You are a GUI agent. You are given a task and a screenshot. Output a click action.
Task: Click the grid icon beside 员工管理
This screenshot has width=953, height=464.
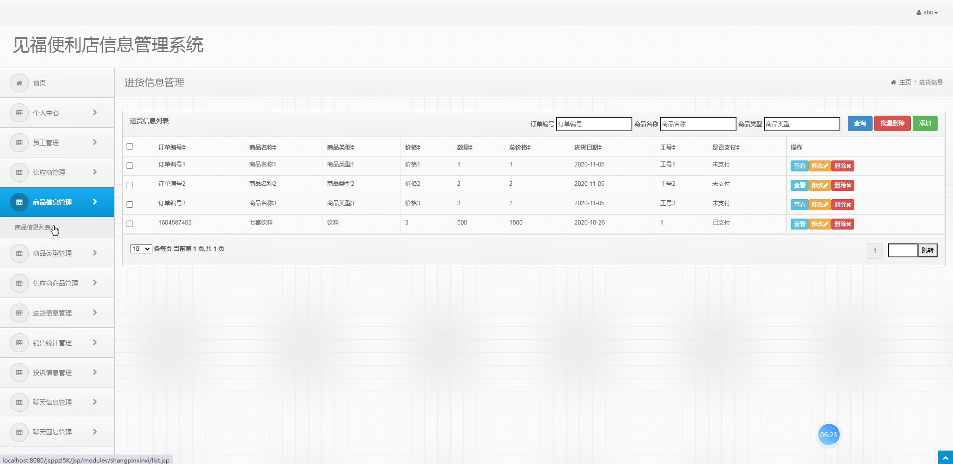click(x=19, y=143)
